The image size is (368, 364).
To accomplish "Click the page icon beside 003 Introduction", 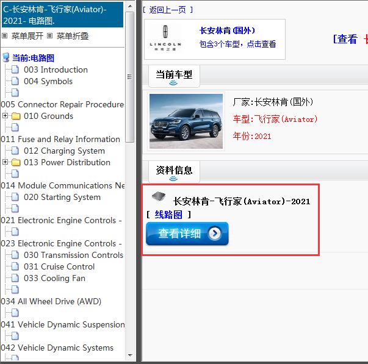I will click(15, 70).
